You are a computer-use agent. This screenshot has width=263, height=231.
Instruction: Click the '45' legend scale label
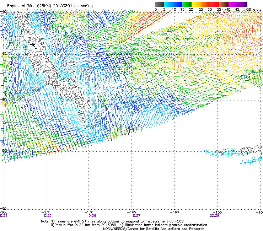237,10
